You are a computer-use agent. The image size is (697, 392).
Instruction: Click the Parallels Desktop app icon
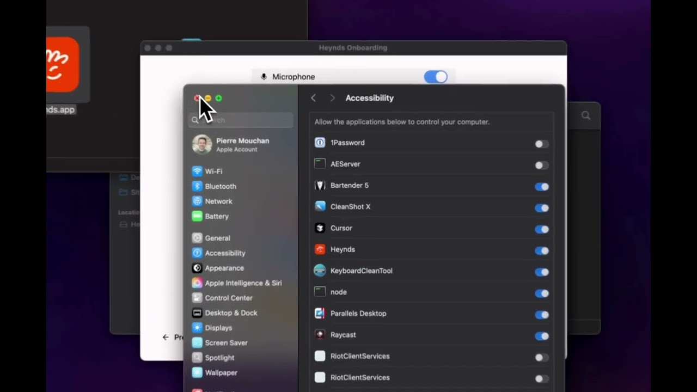coord(320,314)
